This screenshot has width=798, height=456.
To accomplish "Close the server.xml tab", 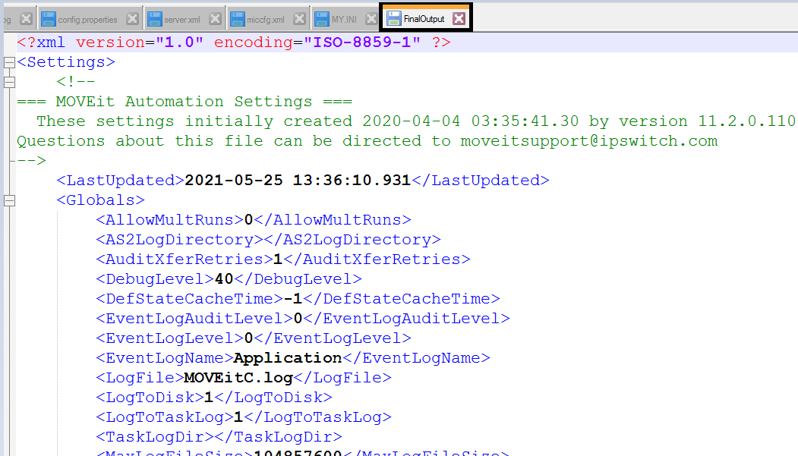I will click(216, 18).
